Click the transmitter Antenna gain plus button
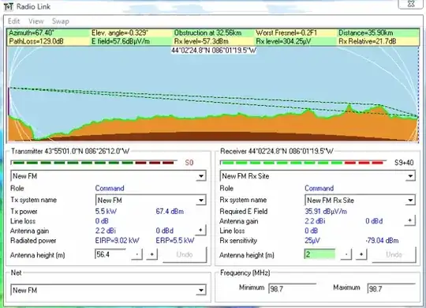This screenshot has height=308, width=426. tap(200, 231)
